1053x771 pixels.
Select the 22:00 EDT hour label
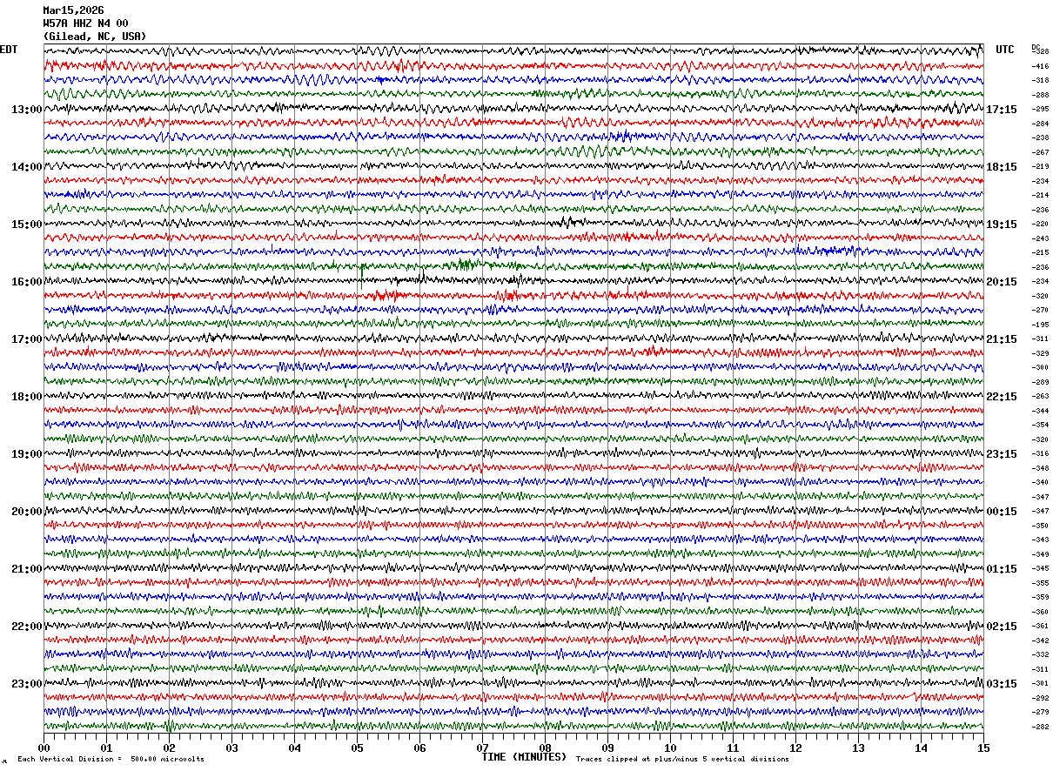click(x=27, y=627)
